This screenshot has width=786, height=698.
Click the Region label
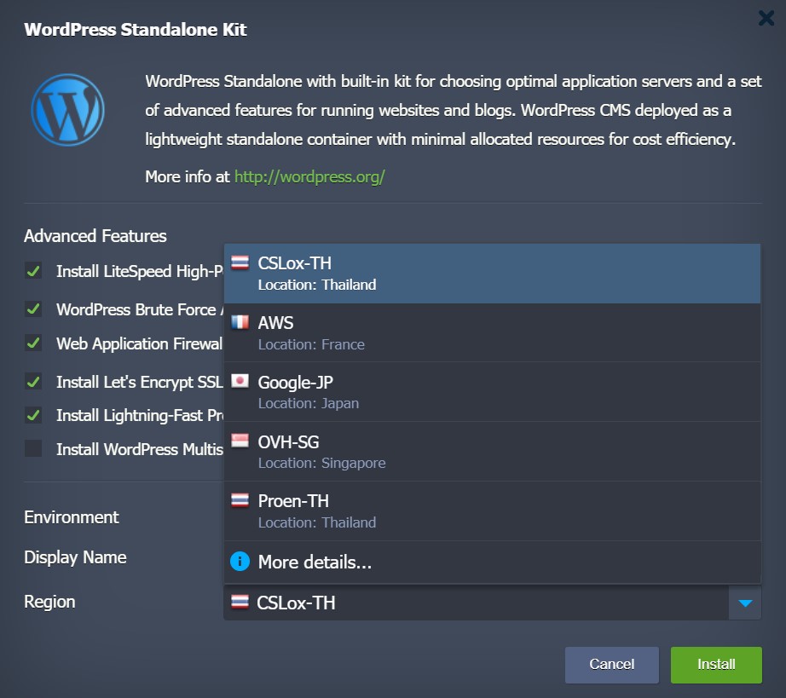49,602
